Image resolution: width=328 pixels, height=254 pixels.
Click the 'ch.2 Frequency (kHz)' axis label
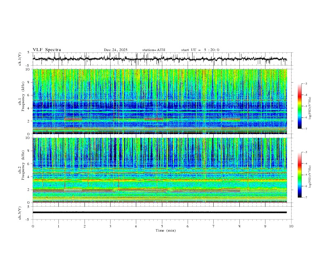[x=22, y=165]
